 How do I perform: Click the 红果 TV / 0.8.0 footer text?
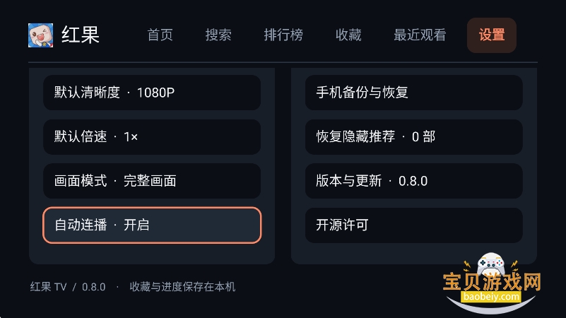click(68, 287)
